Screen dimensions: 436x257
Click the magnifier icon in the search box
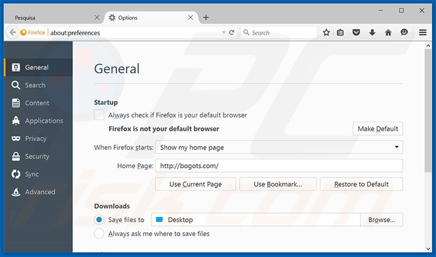(x=246, y=33)
